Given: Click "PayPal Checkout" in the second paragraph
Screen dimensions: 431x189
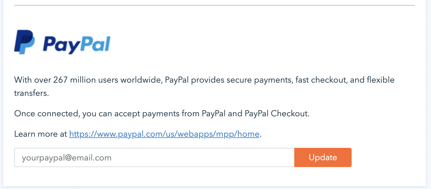Looking at the screenshot, I should tap(277, 114).
